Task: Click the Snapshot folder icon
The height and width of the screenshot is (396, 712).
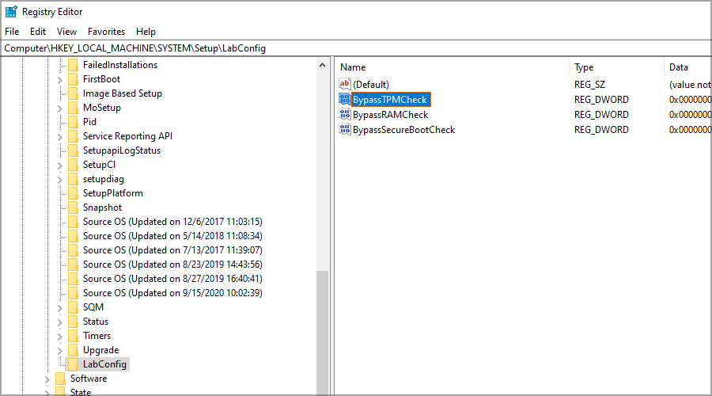Action: pos(73,208)
